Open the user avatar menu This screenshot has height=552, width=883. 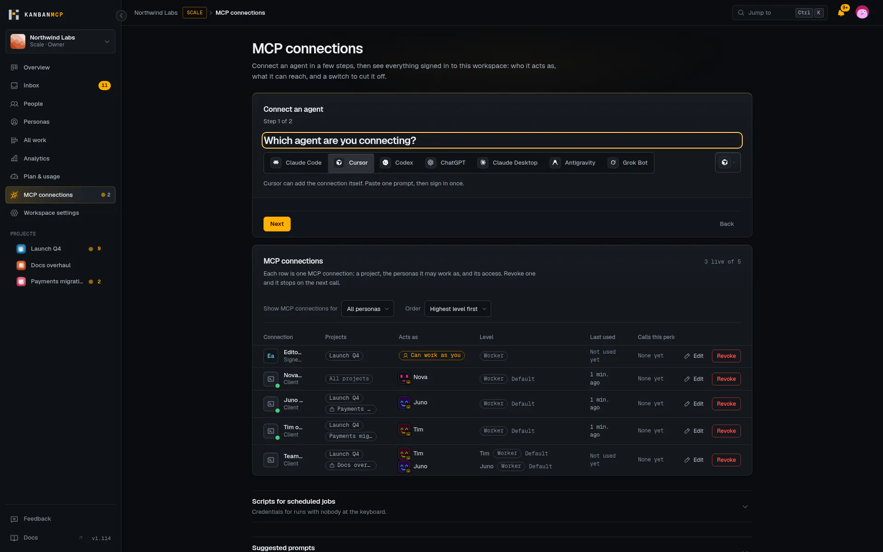862,12
